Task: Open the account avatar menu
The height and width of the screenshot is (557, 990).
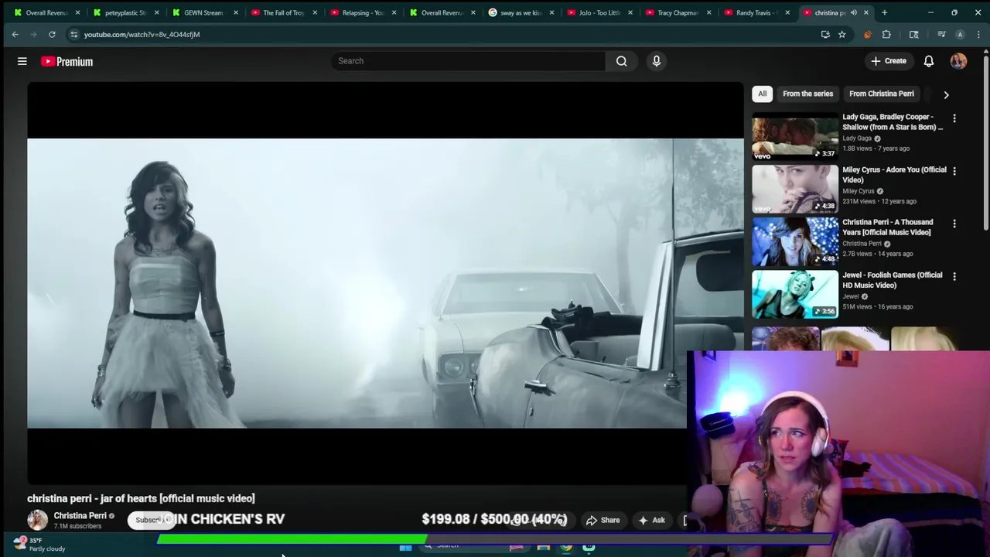Action: click(x=958, y=61)
